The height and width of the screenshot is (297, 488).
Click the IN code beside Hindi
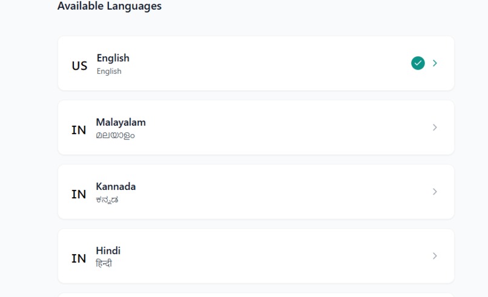pyautogui.click(x=79, y=258)
